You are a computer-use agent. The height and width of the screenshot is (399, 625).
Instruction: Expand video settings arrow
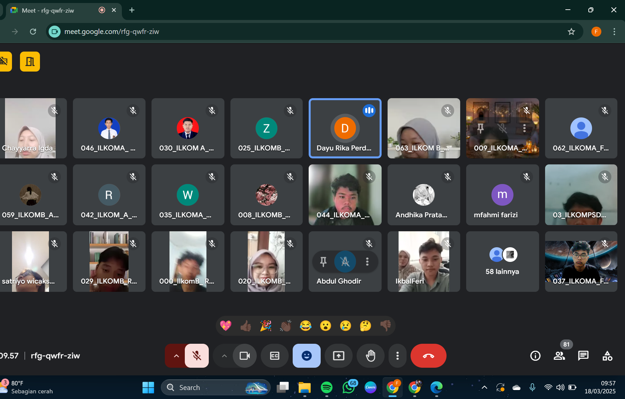(224, 356)
